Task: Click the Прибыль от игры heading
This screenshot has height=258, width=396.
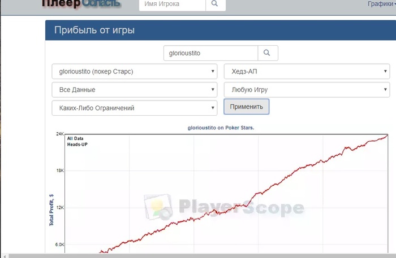Action: pyautogui.click(x=94, y=30)
